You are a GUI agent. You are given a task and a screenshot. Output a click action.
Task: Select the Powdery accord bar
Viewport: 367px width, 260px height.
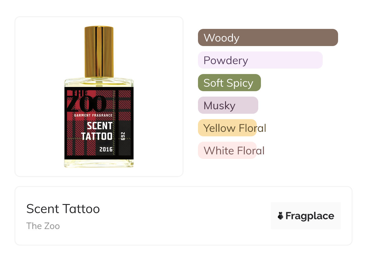click(x=260, y=60)
